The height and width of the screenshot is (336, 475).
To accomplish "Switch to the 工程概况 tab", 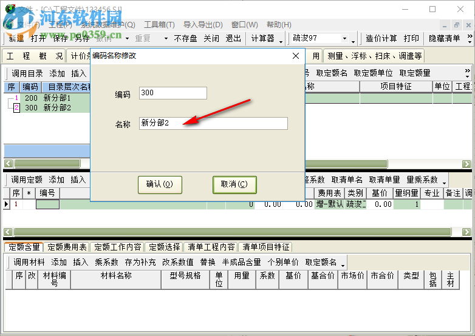I will click(35, 56).
